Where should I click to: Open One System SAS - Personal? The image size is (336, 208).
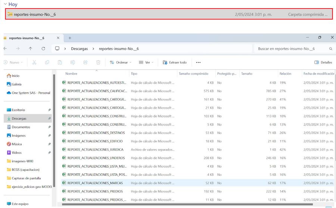pyautogui.click(x=28, y=93)
